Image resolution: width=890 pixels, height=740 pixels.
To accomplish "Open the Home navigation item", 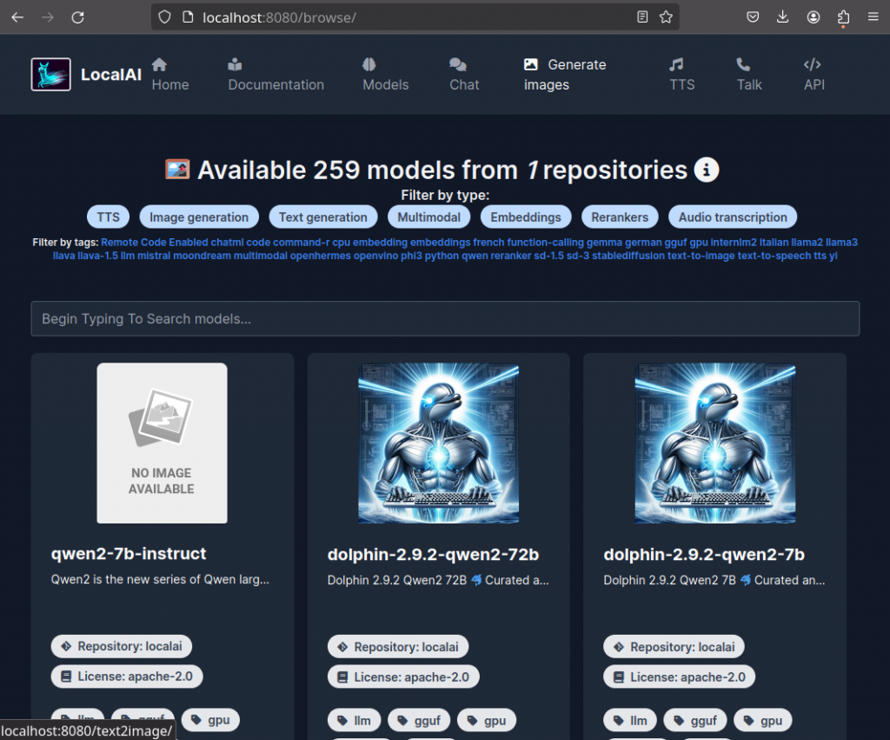I will pos(169,75).
